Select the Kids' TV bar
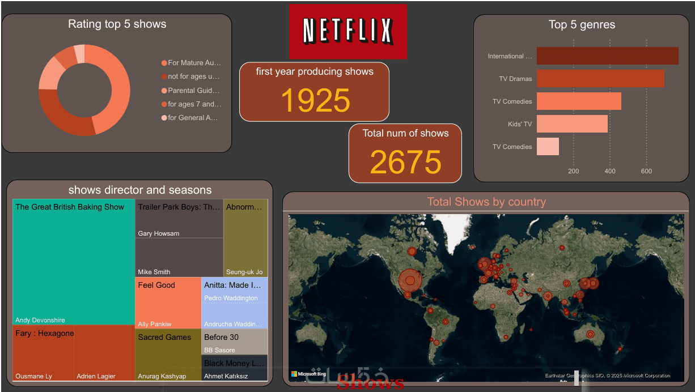Viewport: 695px width, 392px height. [x=572, y=124]
